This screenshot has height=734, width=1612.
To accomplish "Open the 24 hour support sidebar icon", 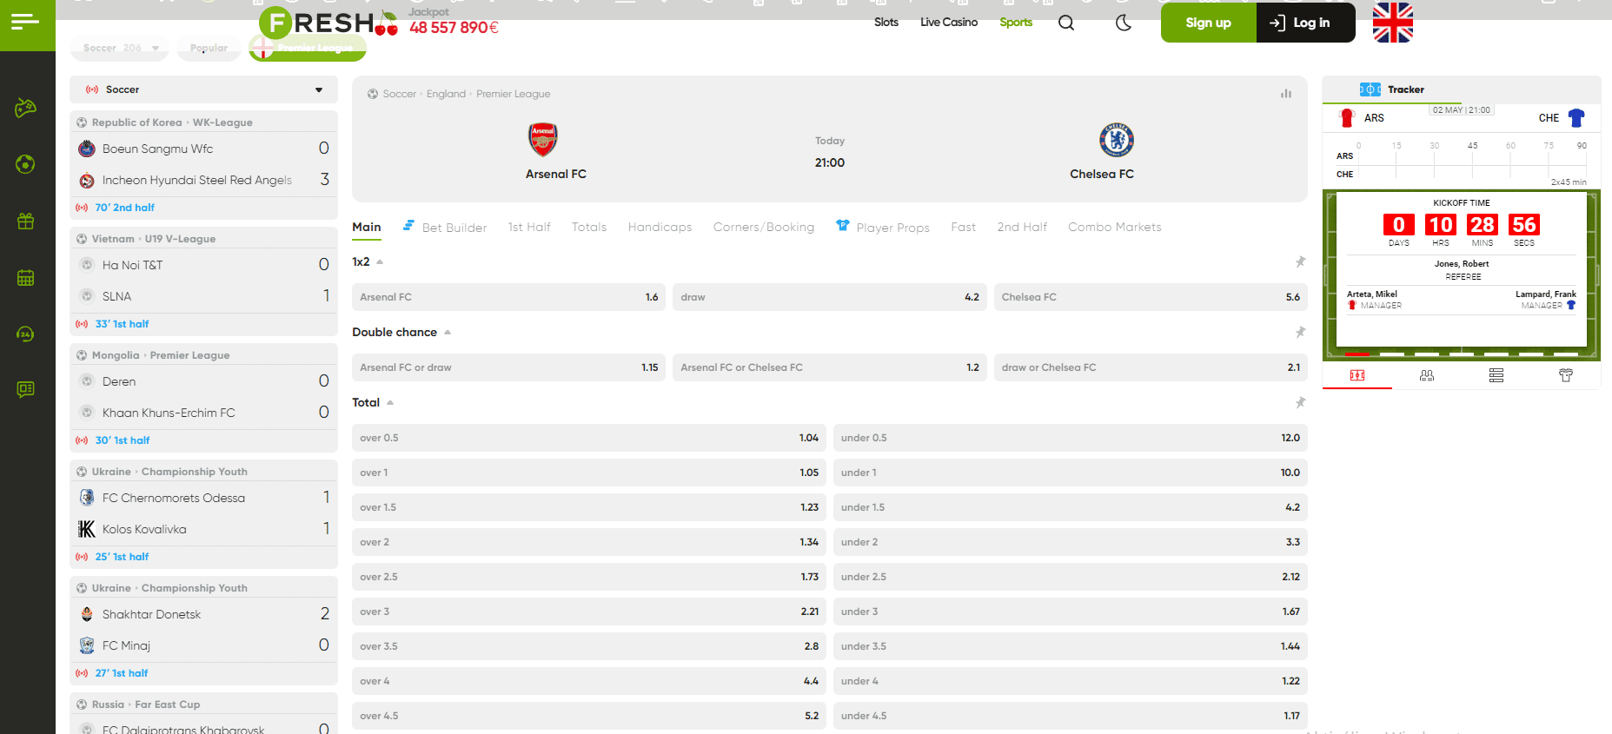I will pyautogui.click(x=25, y=334).
